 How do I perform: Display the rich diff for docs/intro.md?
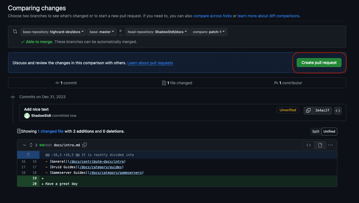click(308, 145)
